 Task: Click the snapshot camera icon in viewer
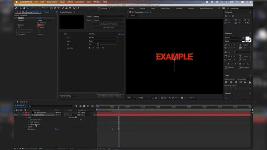[182, 98]
